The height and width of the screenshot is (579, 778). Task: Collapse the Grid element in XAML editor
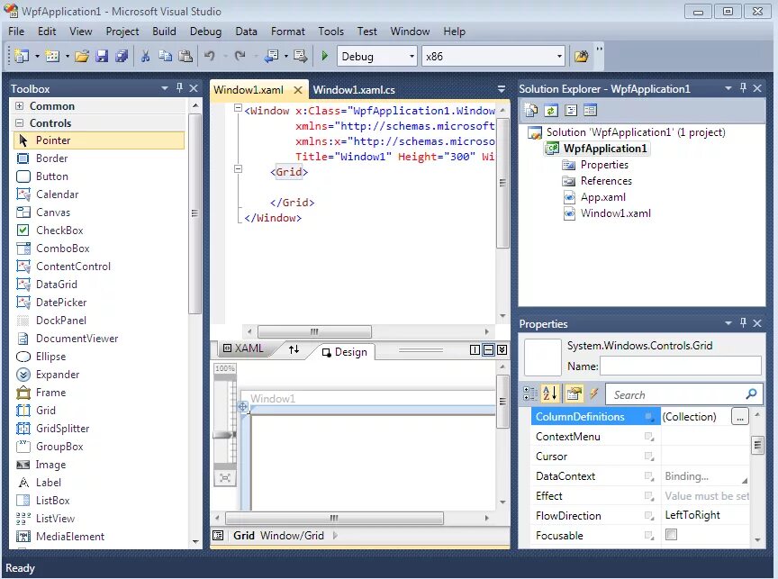[238, 169]
